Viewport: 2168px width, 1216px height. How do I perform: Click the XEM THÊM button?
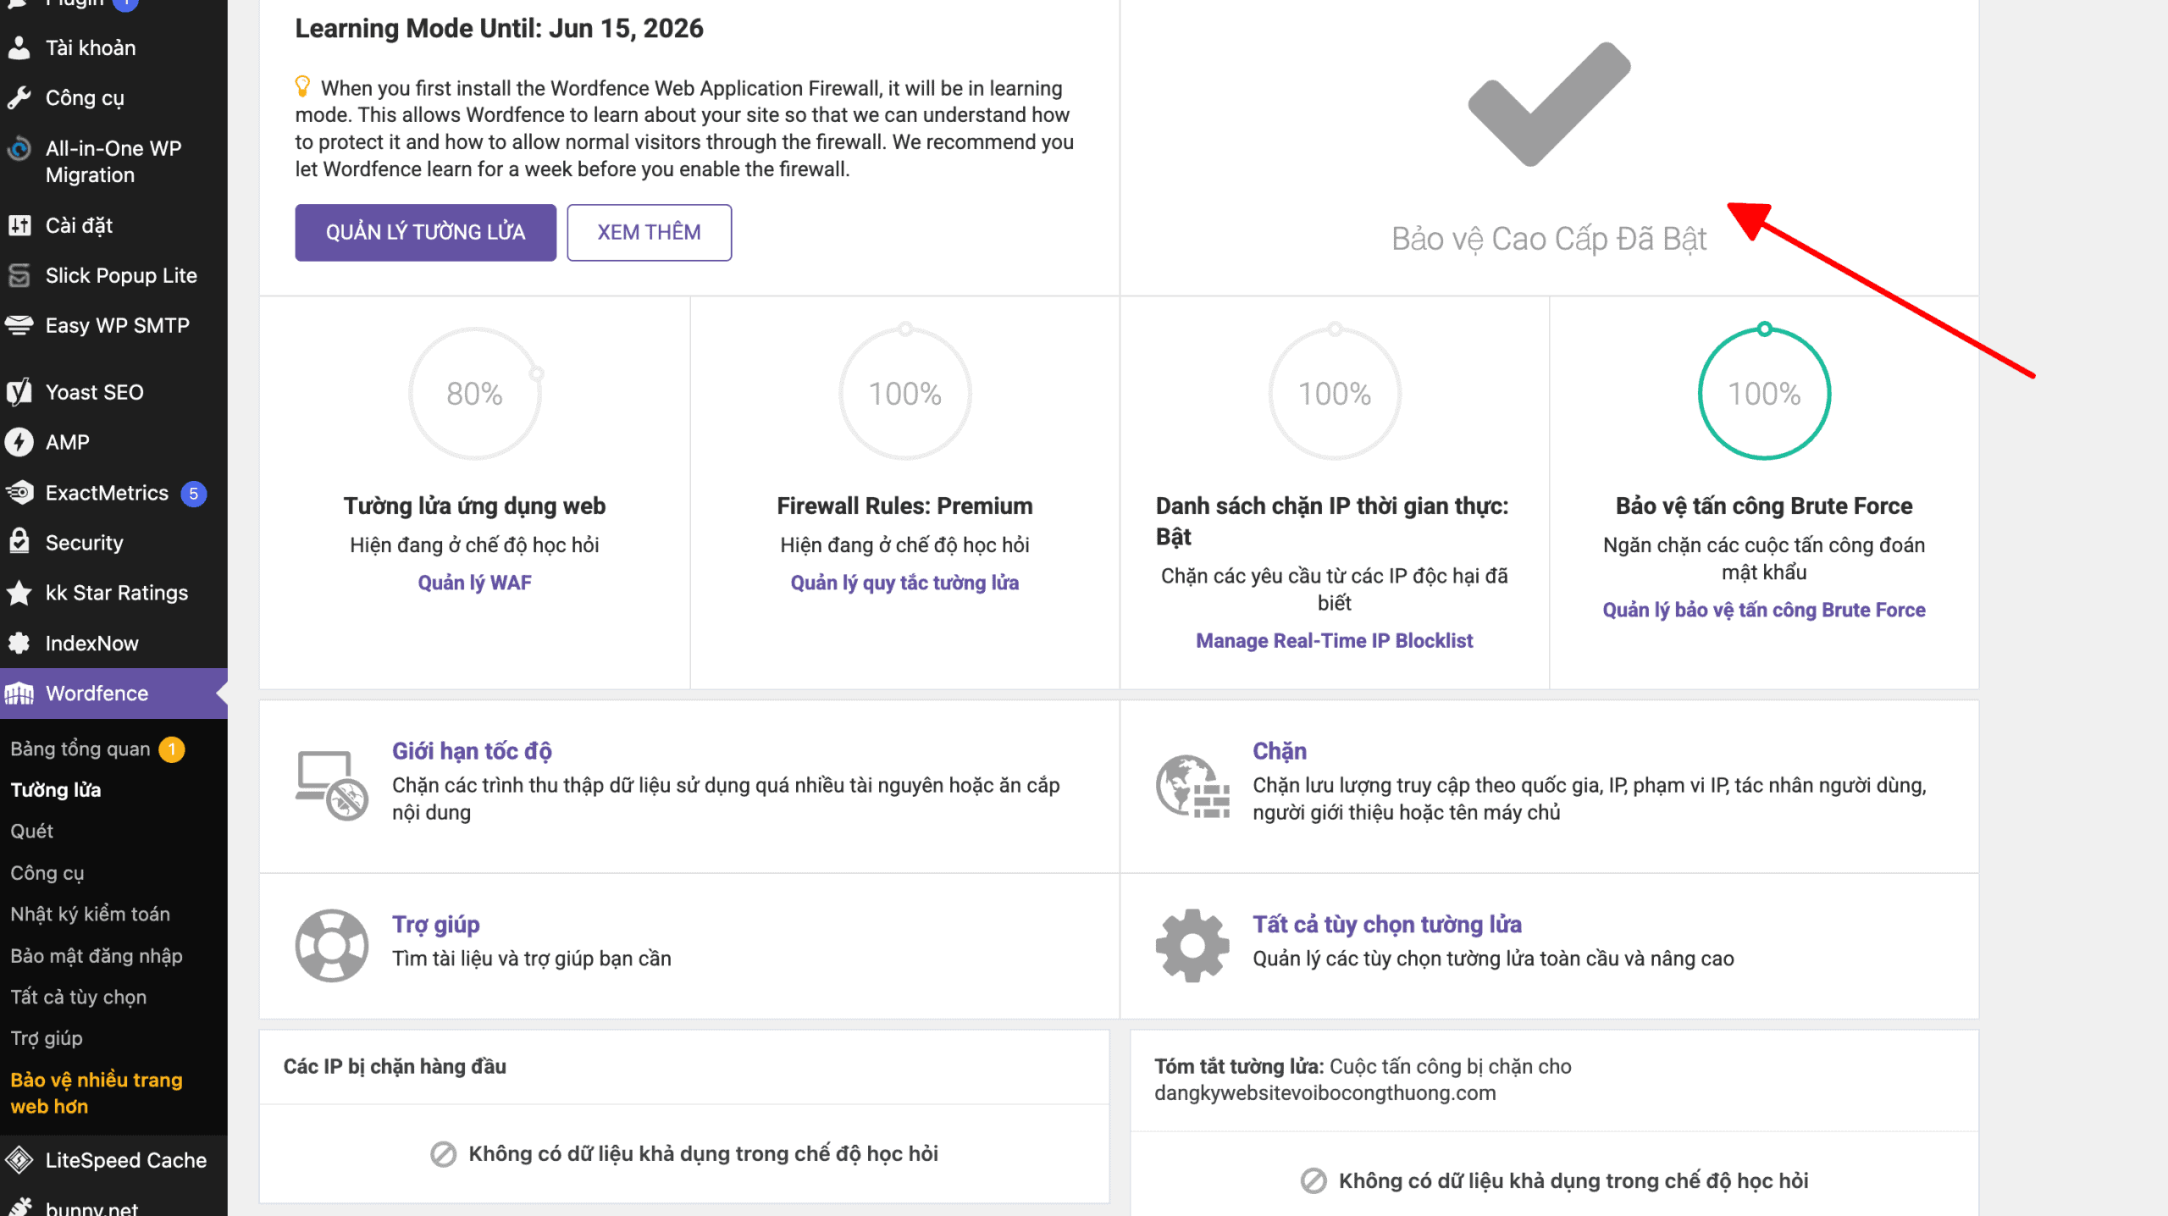click(649, 232)
